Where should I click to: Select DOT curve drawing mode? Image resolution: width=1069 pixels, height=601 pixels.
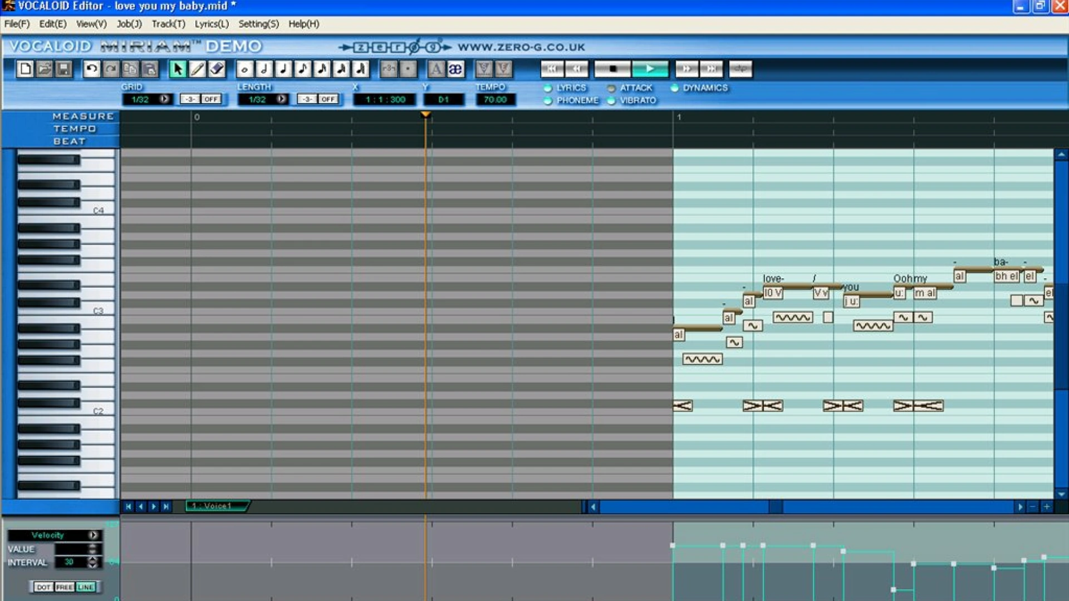coord(43,587)
